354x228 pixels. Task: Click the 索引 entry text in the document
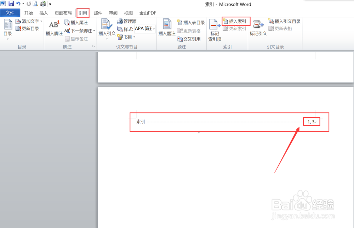pos(141,122)
